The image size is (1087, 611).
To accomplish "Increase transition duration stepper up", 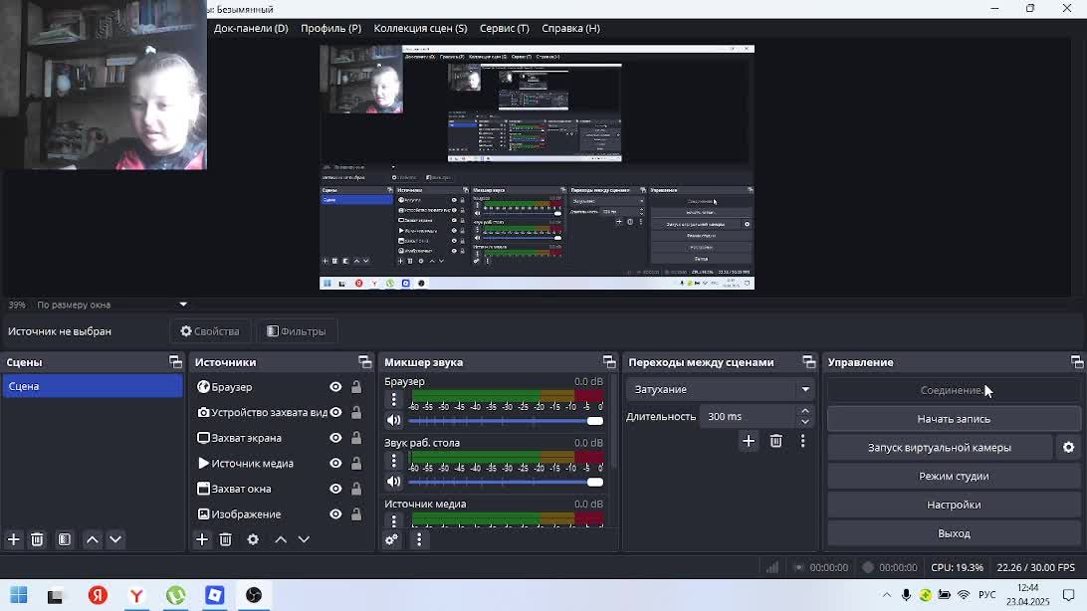I will pyautogui.click(x=805, y=411).
